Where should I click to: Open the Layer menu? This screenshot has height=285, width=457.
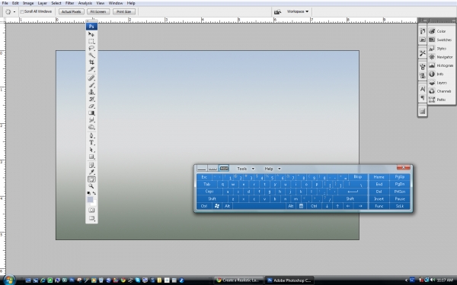(x=42, y=3)
